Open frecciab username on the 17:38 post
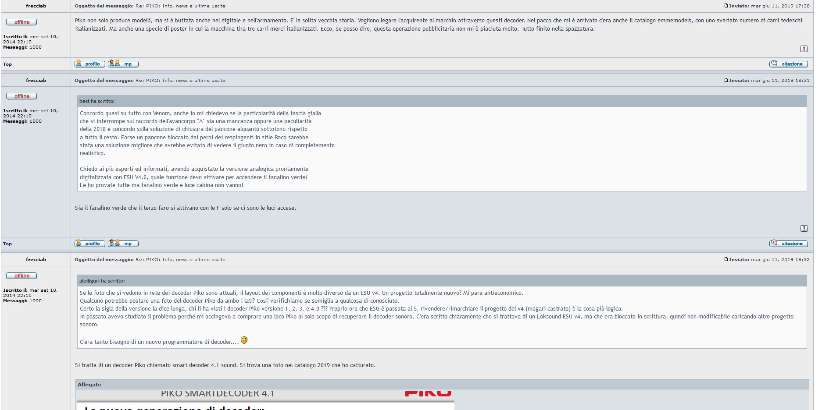This screenshot has width=822, height=410. coord(36,6)
